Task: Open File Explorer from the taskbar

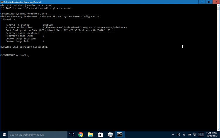Action: [x=91, y=135]
